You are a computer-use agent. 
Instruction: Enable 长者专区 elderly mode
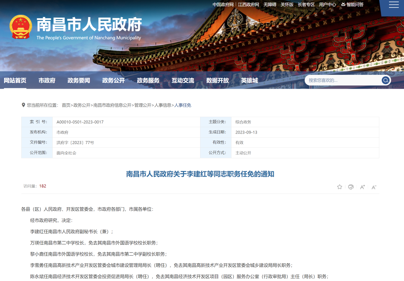click(x=306, y=4)
